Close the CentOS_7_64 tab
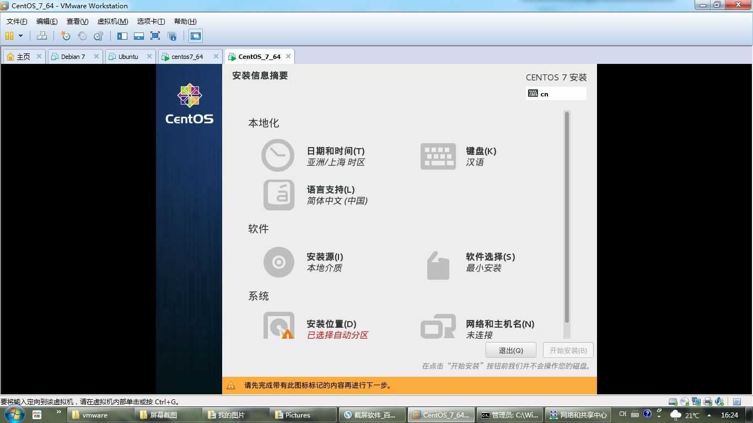Viewport: 753px width, 423px height. (288, 56)
